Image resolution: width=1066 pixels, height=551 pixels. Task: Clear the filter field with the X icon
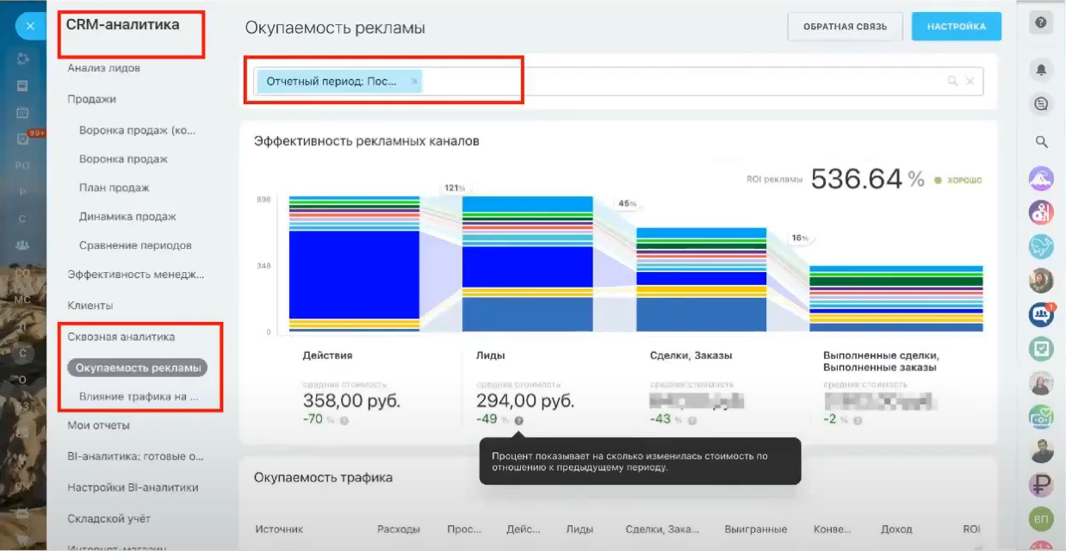point(970,81)
